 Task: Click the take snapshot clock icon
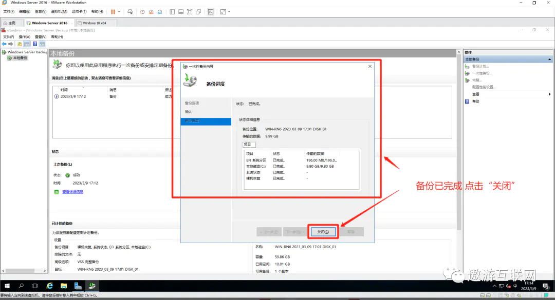tap(142, 12)
